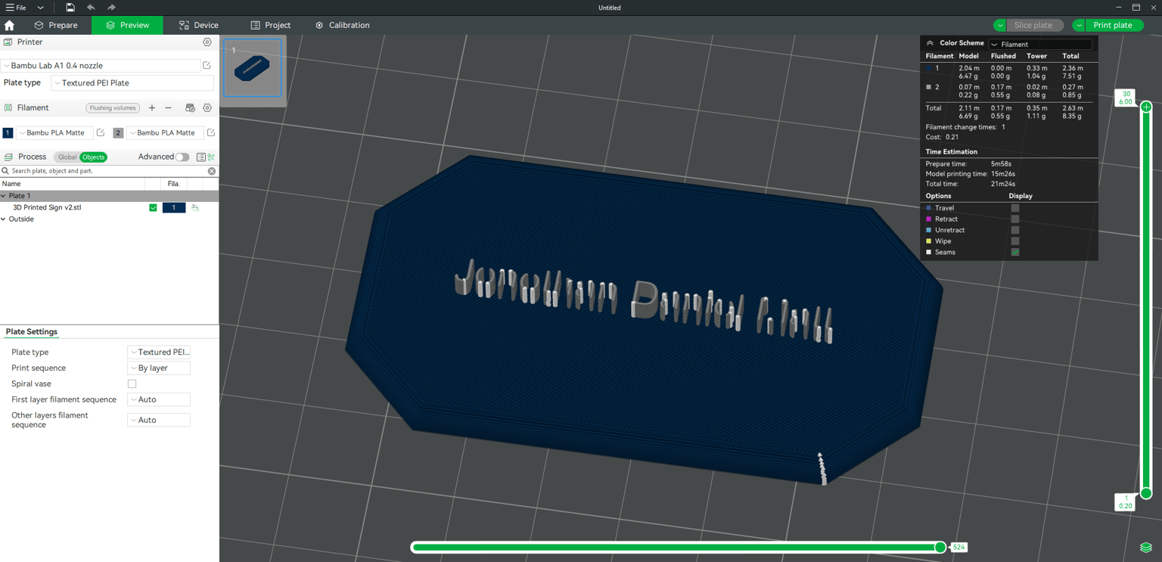Open the Plate type dropdown under Printer
The width and height of the screenshot is (1162, 562).
tap(132, 83)
